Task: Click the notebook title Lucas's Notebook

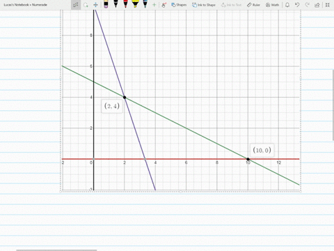Action: (x=25, y=5)
